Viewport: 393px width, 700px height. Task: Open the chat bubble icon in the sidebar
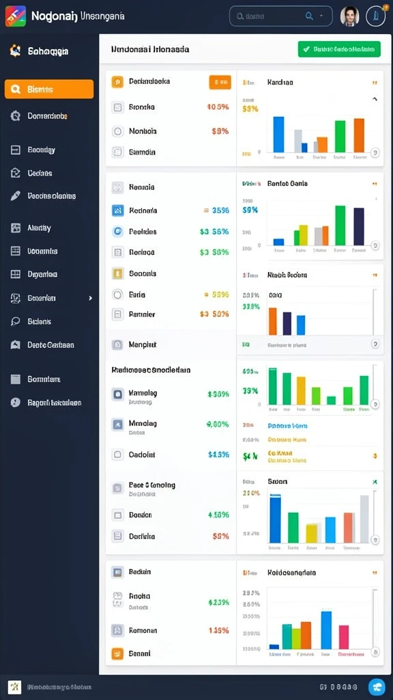pos(15,321)
